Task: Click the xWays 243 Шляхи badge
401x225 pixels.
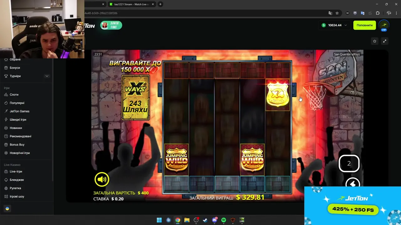Action: click(135, 97)
